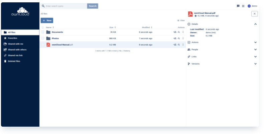Expand the Links section chevron
Image resolution: width=265 pixels, height=134 pixels.
pos(255,56)
